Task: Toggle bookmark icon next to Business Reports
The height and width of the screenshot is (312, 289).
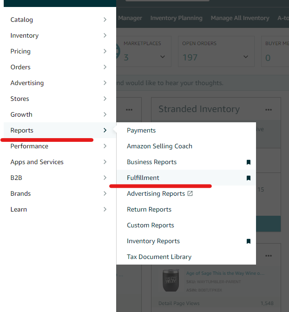Action: pyautogui.click(x=249, y=162)
